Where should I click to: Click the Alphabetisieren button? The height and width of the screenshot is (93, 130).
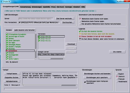point(12,81)
